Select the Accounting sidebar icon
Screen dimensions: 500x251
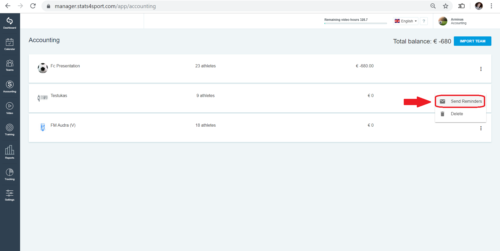click(10, 87)
